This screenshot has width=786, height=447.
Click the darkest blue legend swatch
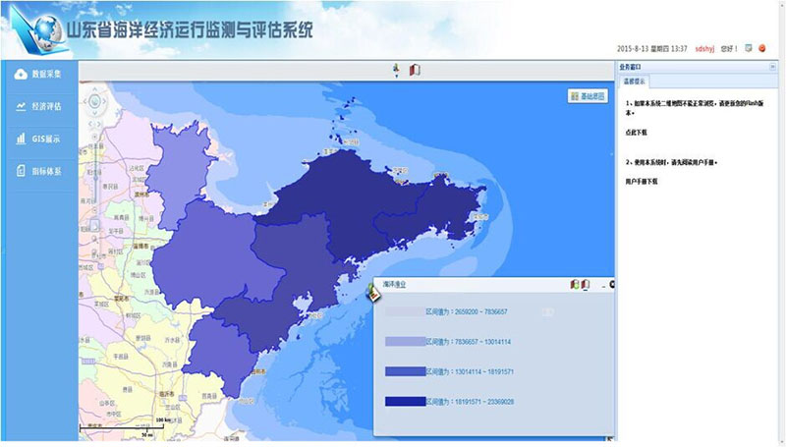[405, 402]
